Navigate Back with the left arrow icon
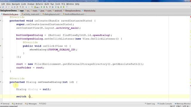This screenshot has height=107, width=191. coord(26,7)
